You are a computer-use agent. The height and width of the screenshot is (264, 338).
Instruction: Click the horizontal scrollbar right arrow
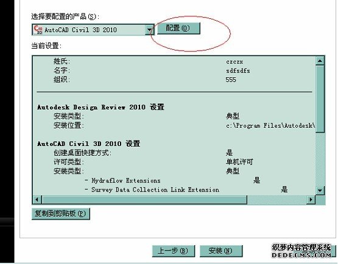(311, 200)
